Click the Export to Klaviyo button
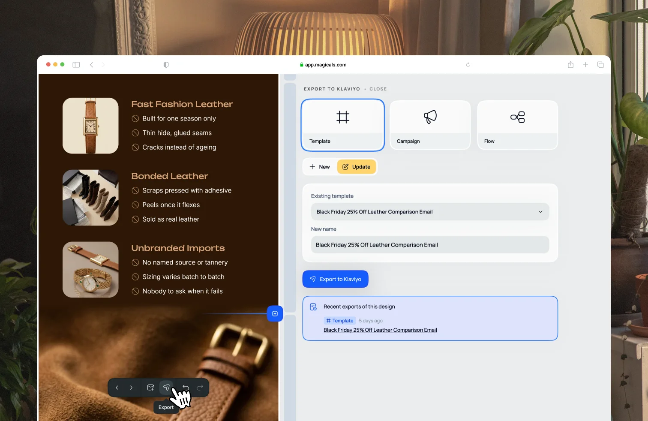This screenshot has width=648, height=421. click(x=336, y=279)
